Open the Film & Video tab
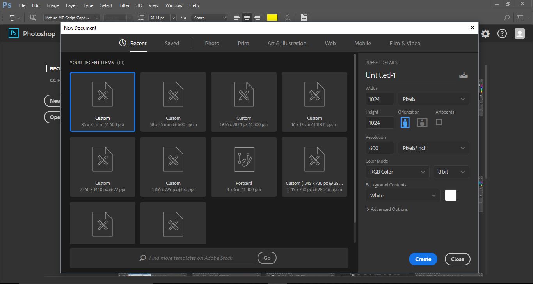This screenshot has height=284, width=533. coord(405,43)
